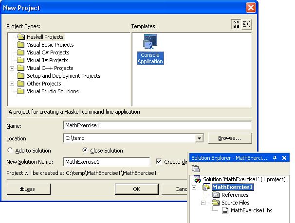Click the partly hidden Cancel button

coord(175,189)
